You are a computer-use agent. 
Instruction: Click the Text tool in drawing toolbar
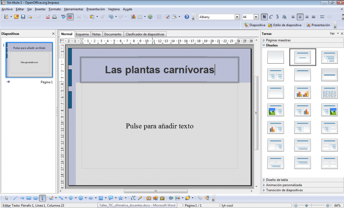pos(42,198)
